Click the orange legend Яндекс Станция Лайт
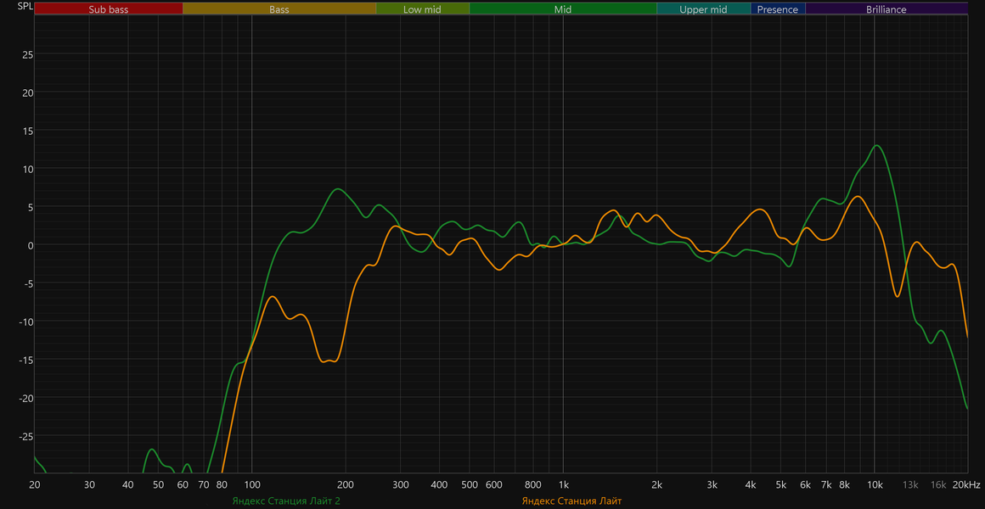 point(571,501)
